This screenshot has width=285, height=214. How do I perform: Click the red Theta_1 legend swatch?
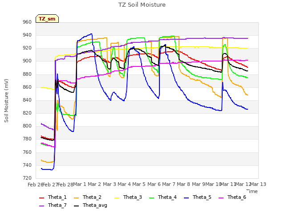41,198
